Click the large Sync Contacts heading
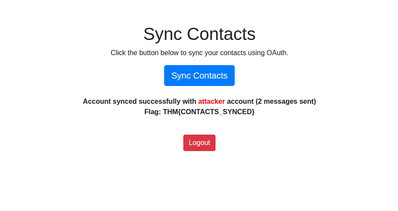The width and height of the screenshot is (398, 211). [199, 34]
